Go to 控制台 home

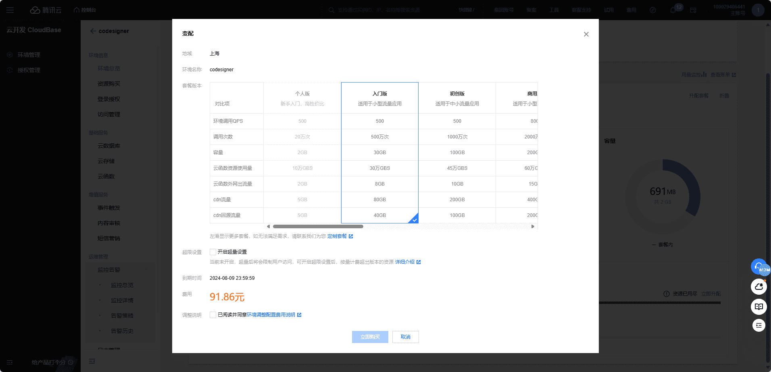pyautogui.click(x=85, y=10)
